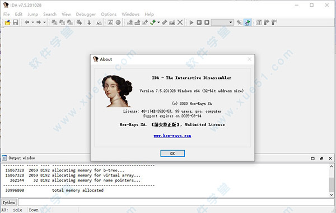336x213 pixels.
Task: Open the Debugger menu
Action: (86, 14)
